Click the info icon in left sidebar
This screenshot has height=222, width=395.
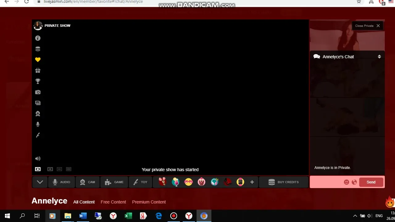point(38,38)
